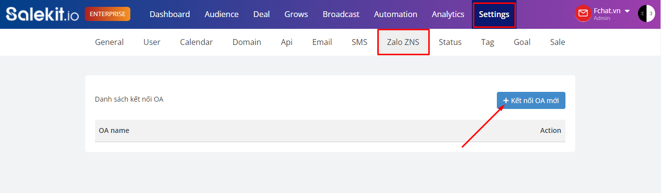Click the ENTERPRISE plan badge

pyautogui.click(x=107, y=14)
